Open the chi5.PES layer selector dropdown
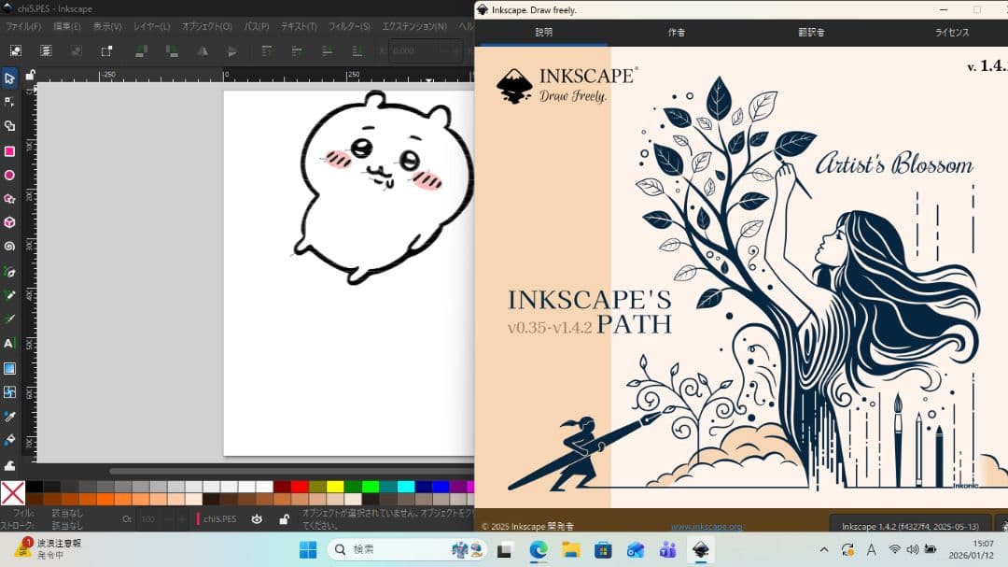This screenshot has height=567, width=1008. 220,519
